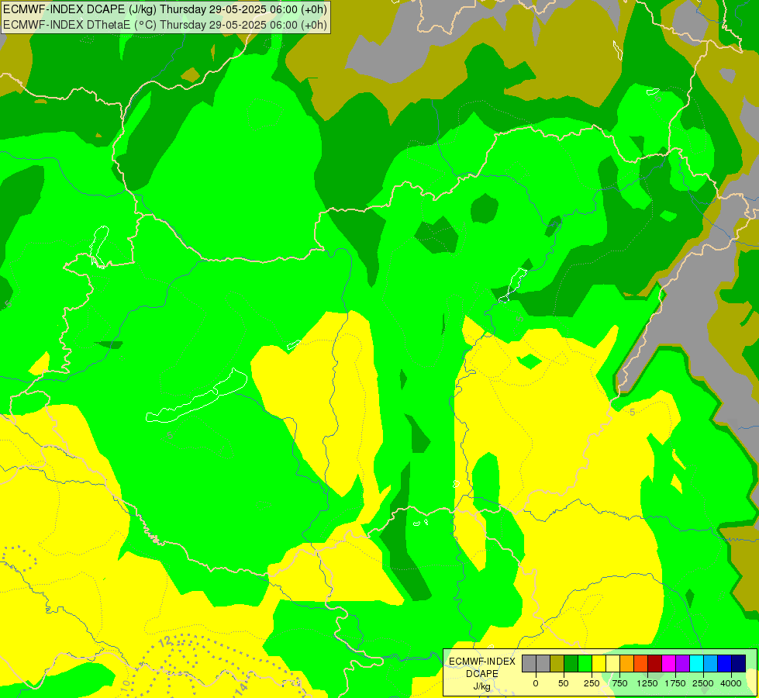This screenshot has width=759, height=698.
Task: Select the pale yellow legend swatch before 750
Action: 612,663
